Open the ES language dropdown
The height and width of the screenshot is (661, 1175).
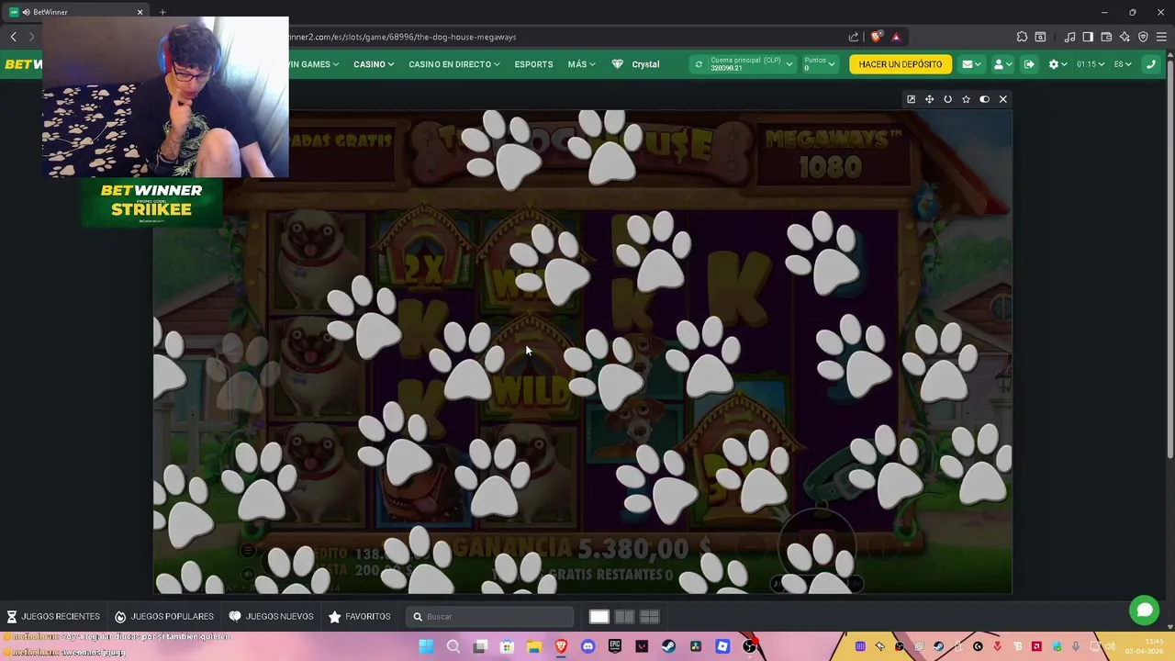(x=1123, y=64)
